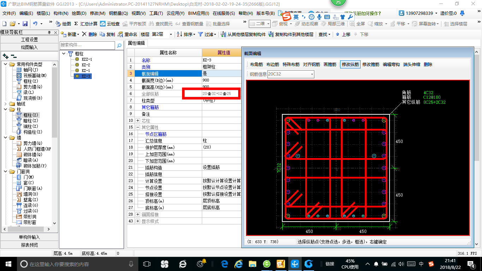Click the undo arrow icon
Screen dimensions: 482x271
(x=35, y=24)
